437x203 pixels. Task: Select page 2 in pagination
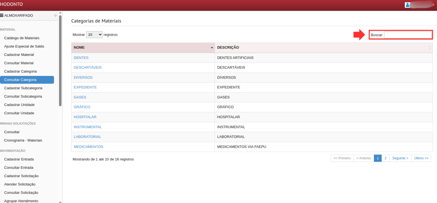[x=385, y=158]
